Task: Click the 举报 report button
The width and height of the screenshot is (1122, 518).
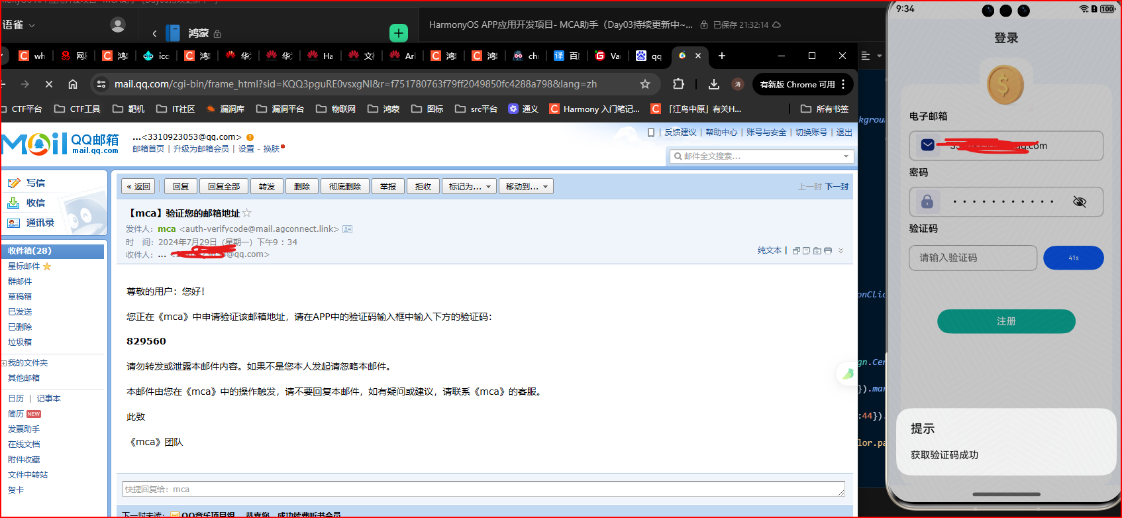Action: click(388, 187)
